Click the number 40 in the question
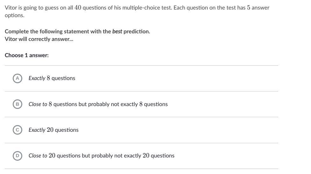 (78, 8)
